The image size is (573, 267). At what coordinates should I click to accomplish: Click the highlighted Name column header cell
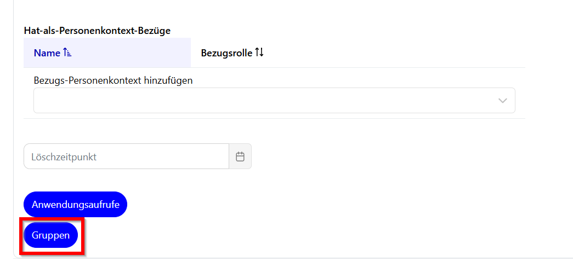107,53
